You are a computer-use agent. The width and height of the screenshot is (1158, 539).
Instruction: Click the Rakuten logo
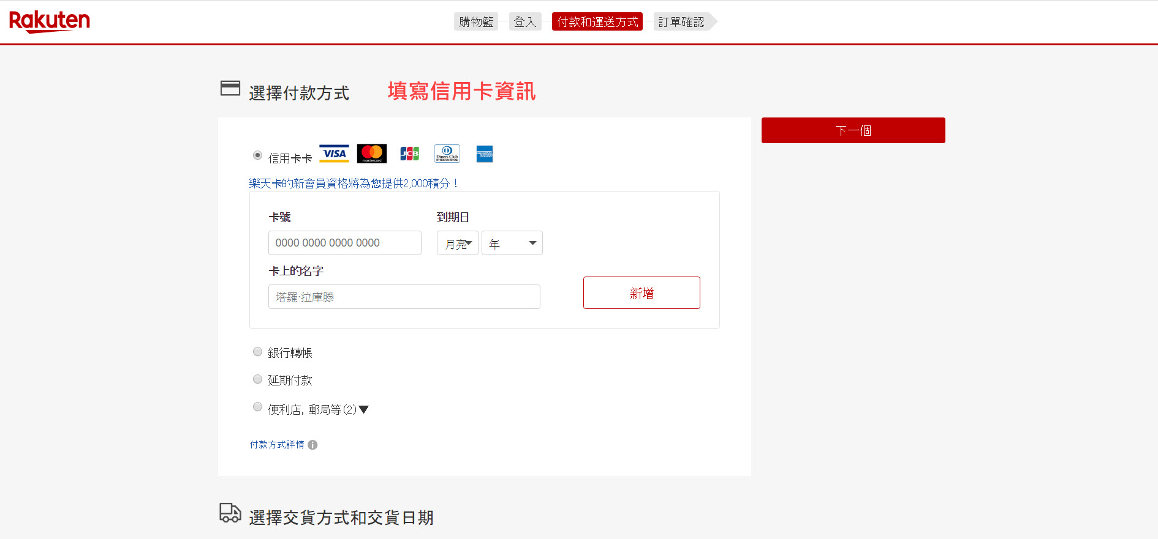click(x=50, y=21)
